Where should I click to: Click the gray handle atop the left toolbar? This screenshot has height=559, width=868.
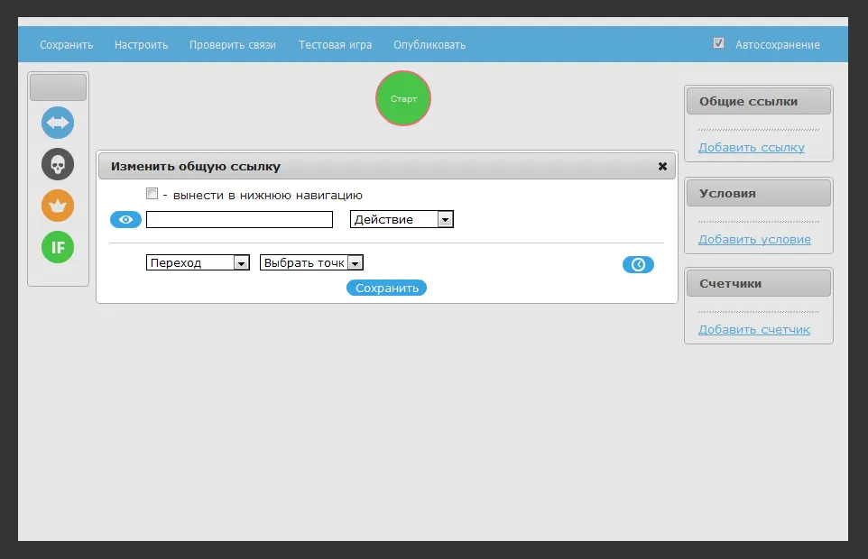click(x=58, y=87)
